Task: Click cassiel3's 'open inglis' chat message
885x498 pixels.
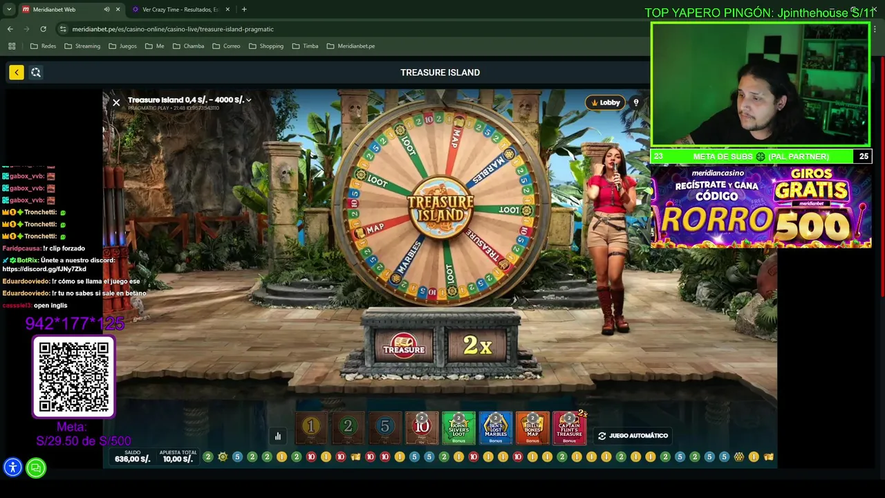Action: (x=35, y=305)
